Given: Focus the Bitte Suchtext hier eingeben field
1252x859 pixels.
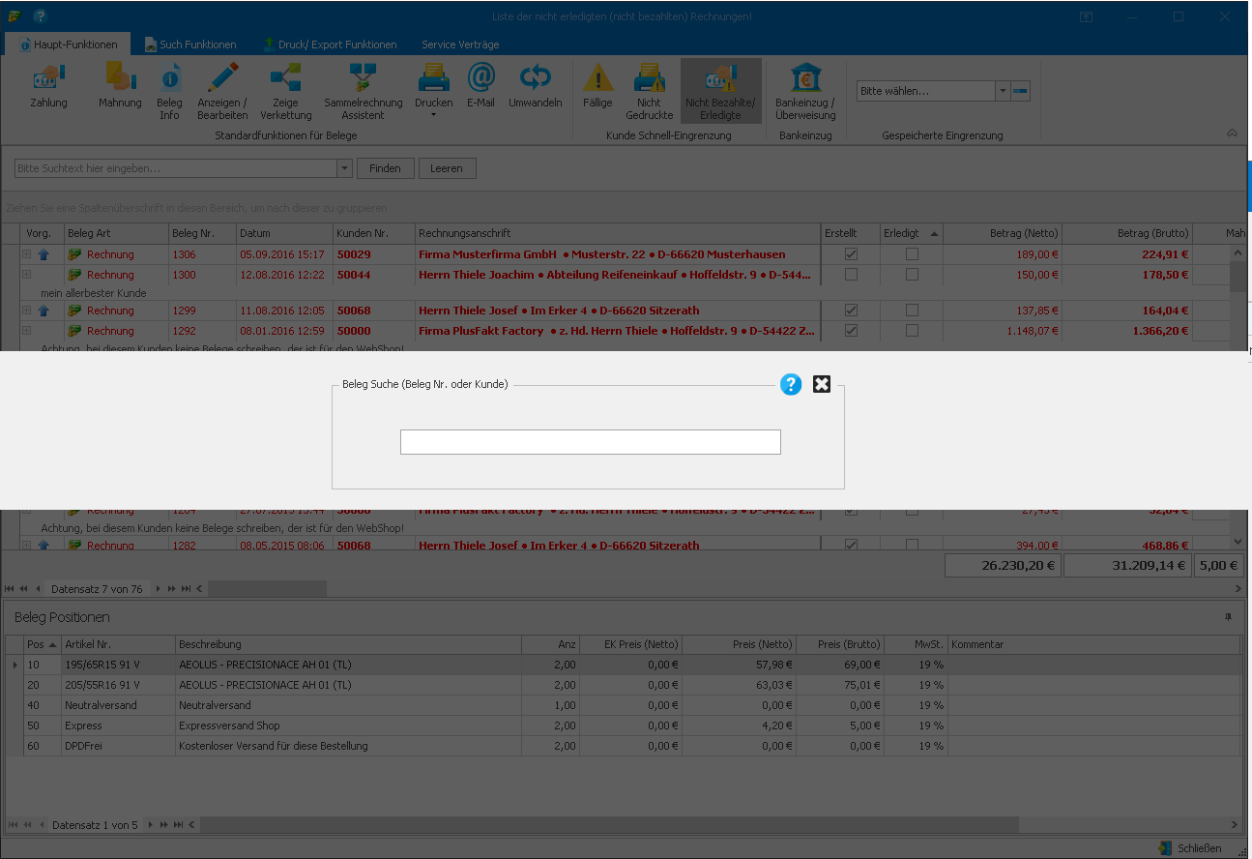Looking at the screenshot, I should (x=176, y=168).
